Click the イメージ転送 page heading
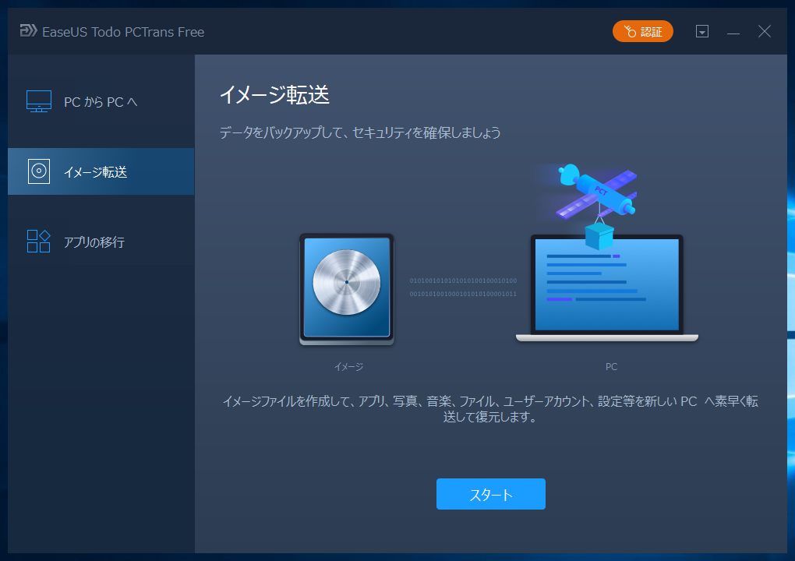 click(x=274, y=95)
